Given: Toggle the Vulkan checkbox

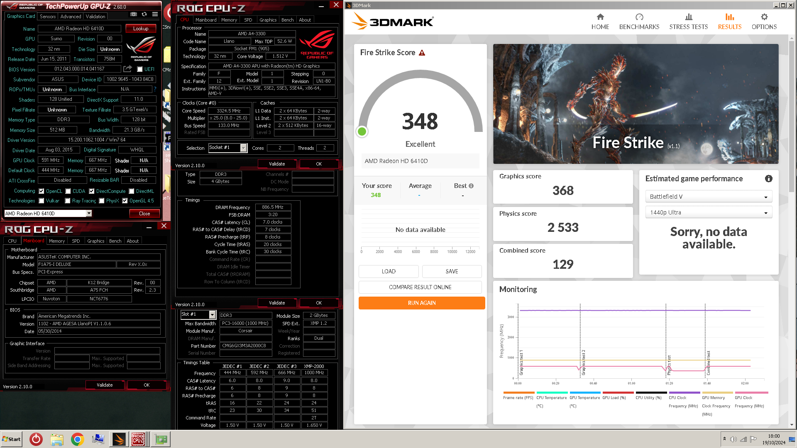Looking at the screenshot, I should tap(42, 201).
